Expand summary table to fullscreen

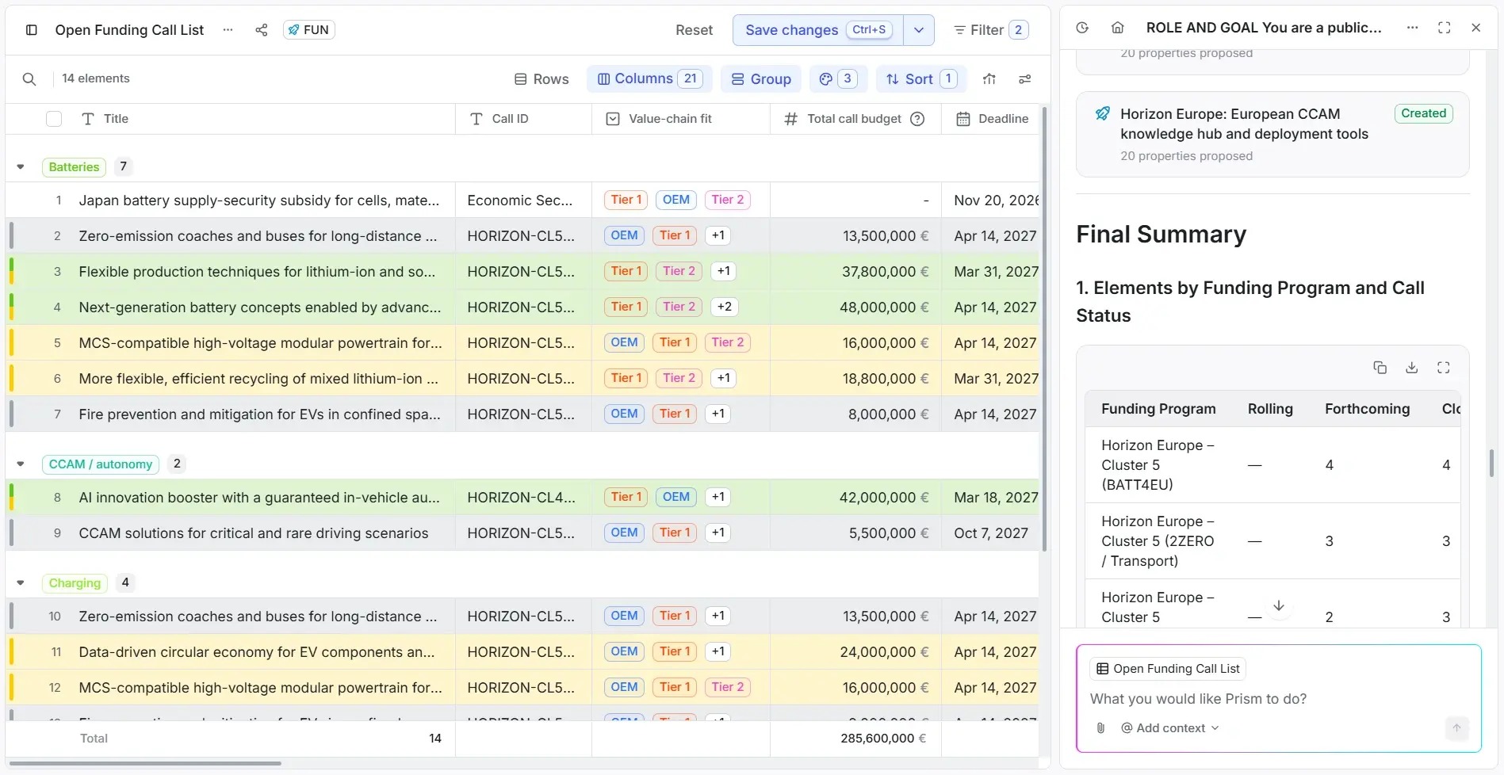(1443, 368)
